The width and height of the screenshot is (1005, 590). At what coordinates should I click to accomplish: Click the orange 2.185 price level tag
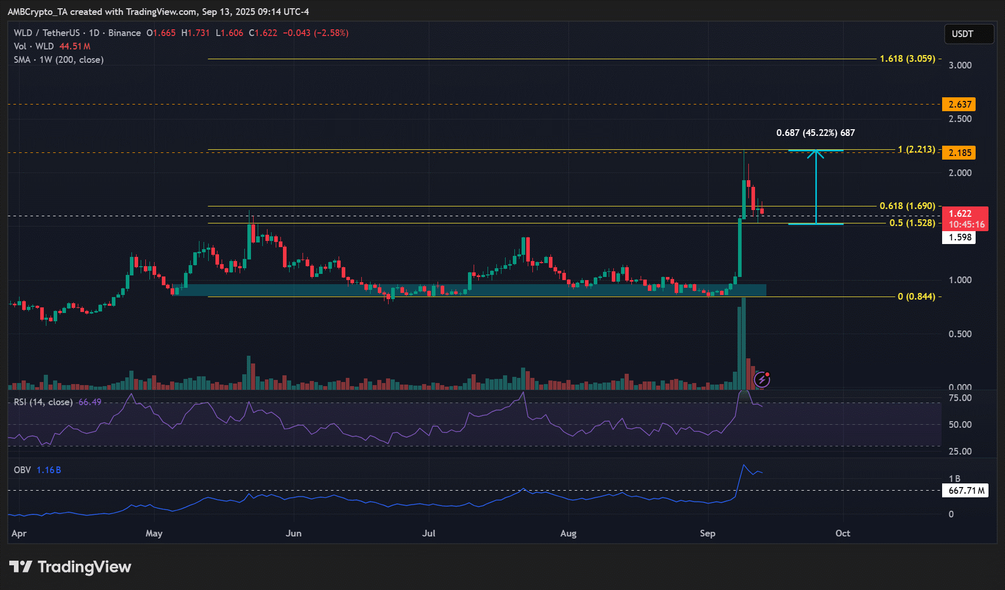[959, 153]
